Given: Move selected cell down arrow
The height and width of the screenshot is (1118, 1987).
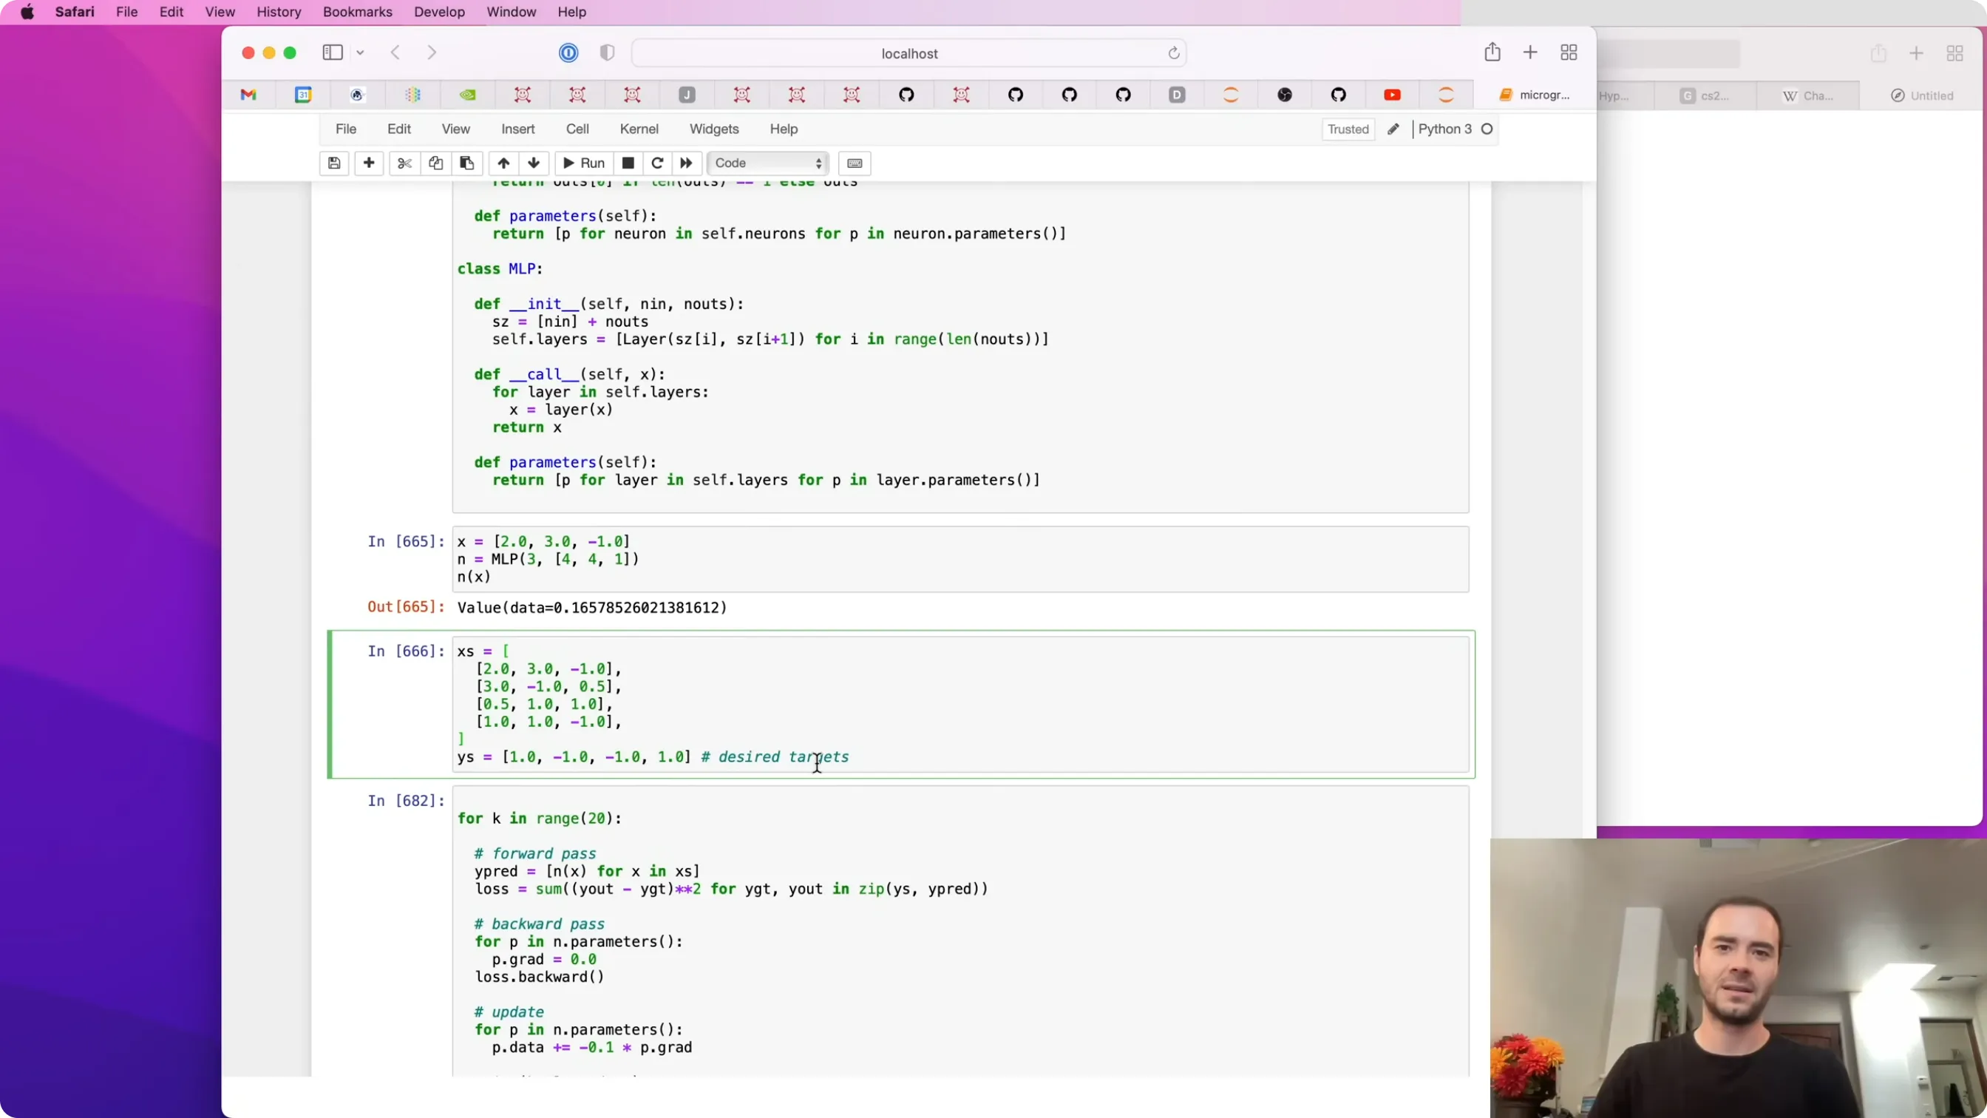Looking at the screenshot, I should pyautogui.click(x=534, y=163).
